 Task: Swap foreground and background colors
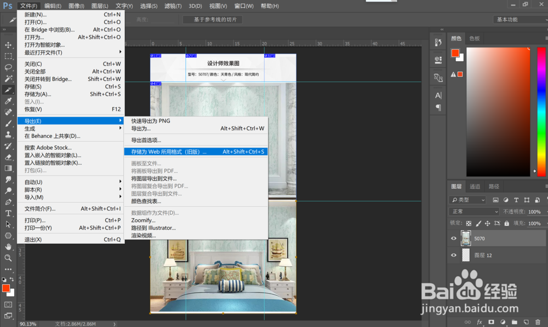(12, 279)
